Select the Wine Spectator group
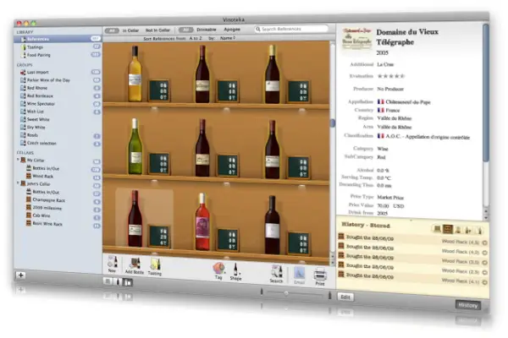 tap(58, 104)
